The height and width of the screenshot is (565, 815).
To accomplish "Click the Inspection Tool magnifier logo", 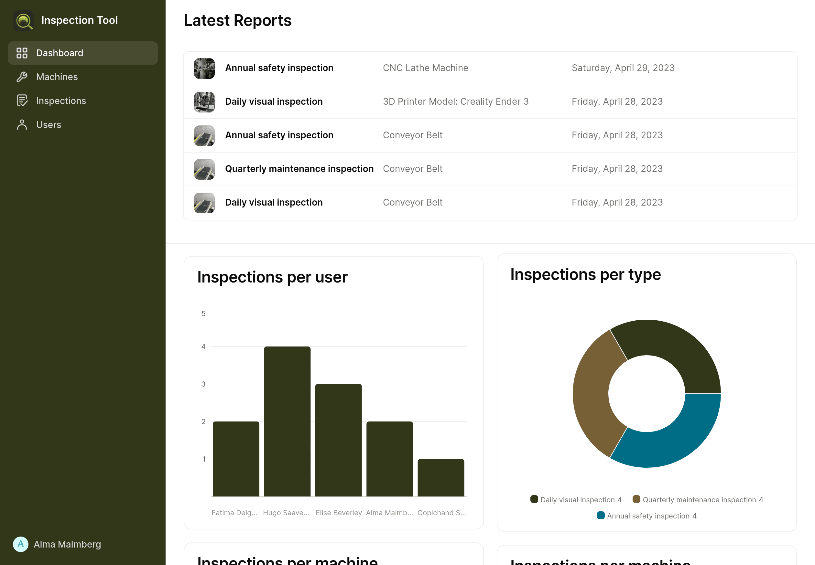I will 23,21.
